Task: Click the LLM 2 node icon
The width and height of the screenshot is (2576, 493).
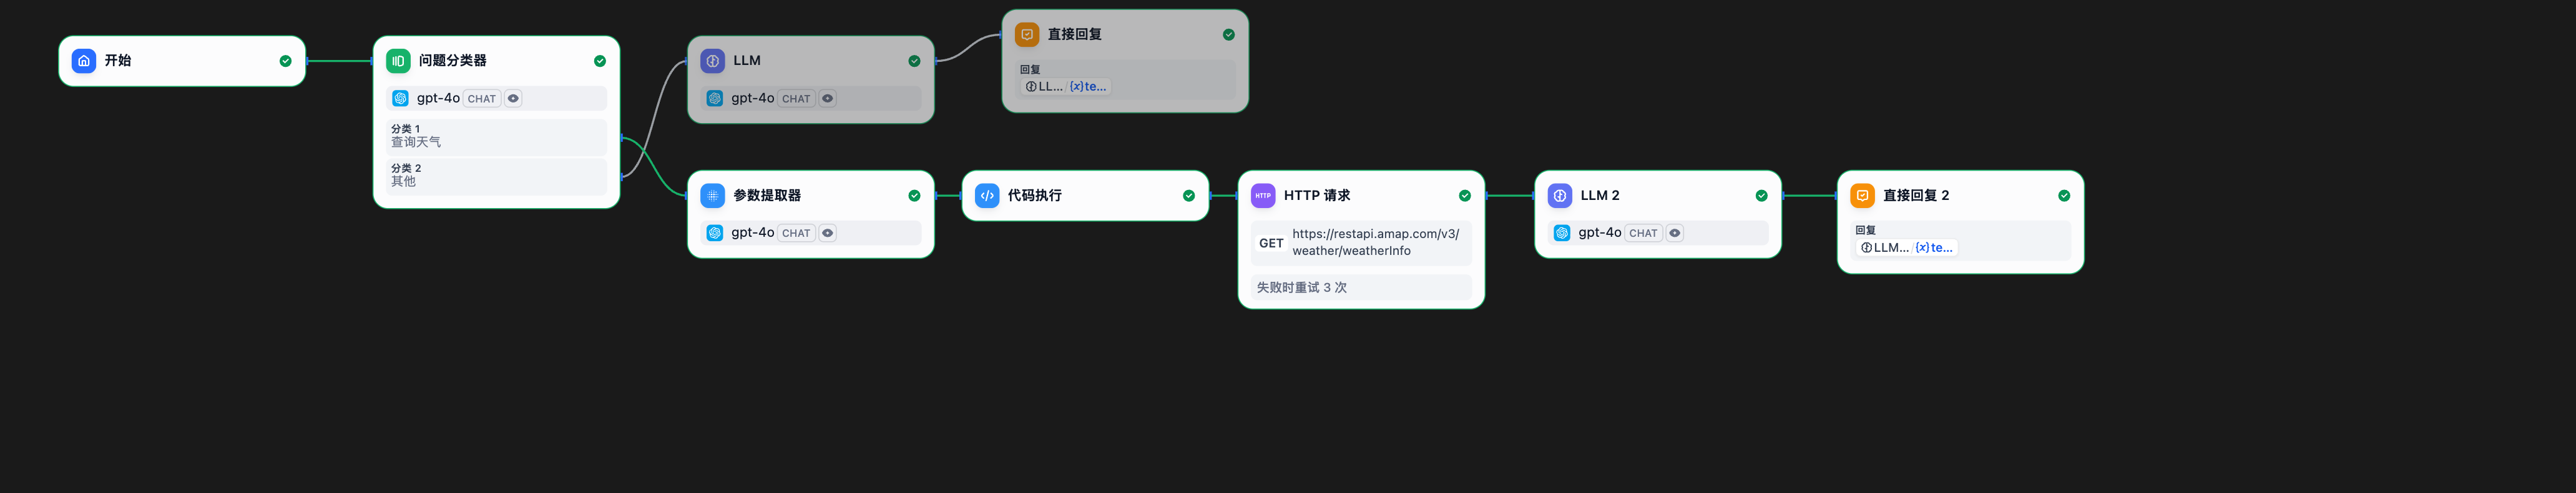Action: point(1559,196)
